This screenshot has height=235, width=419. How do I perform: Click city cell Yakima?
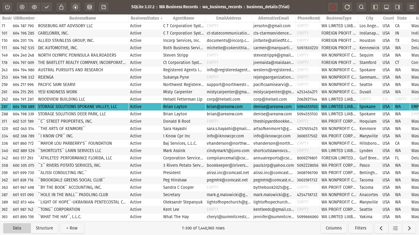tap(370, 217)
